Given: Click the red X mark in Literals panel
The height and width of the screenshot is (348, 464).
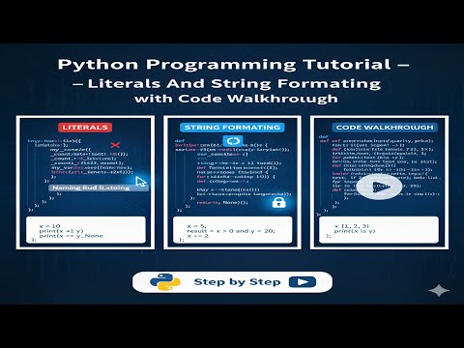Looking at the screenshot, I should point(115,145).
